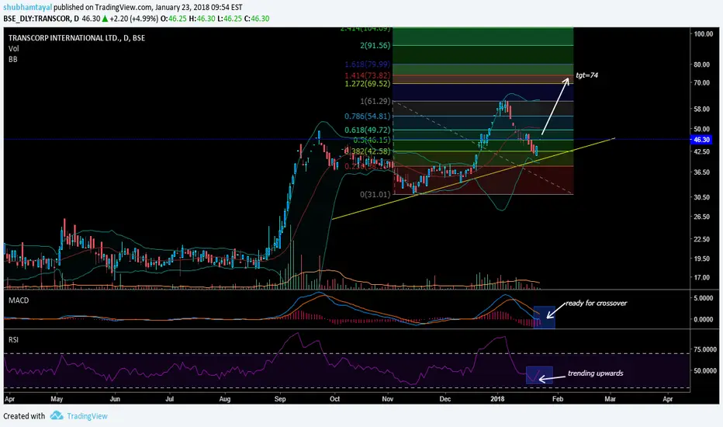Click the Feb label on time axis

pyautogui.click(x=558, y=398)
